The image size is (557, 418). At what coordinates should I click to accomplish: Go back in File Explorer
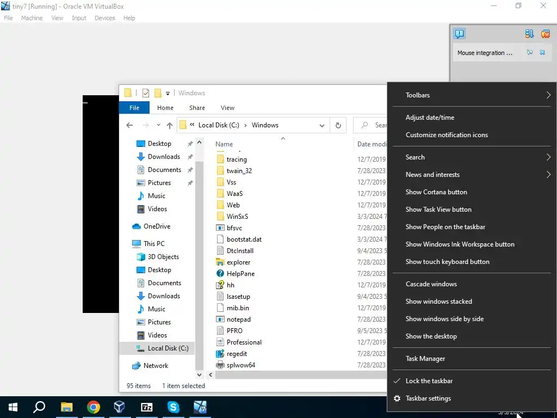tap(129, 125)
